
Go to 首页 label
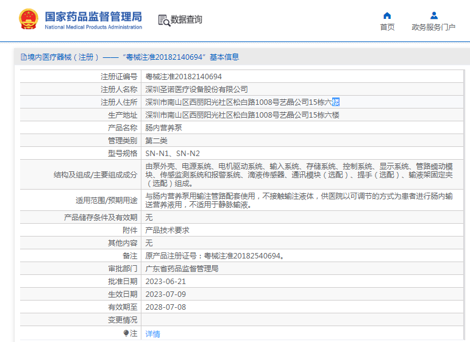pyautogui.click(x=387, y=27)
